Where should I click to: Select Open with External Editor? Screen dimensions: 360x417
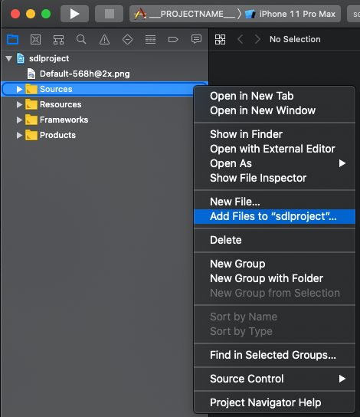click(274, 149)
